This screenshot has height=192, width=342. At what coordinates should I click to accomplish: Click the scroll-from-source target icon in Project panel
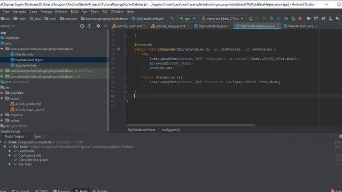pyautogui.click(x=82, y=26)
